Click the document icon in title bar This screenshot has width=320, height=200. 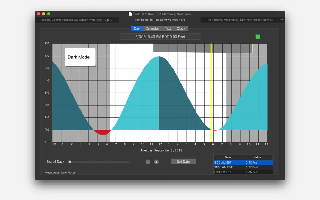130,14
